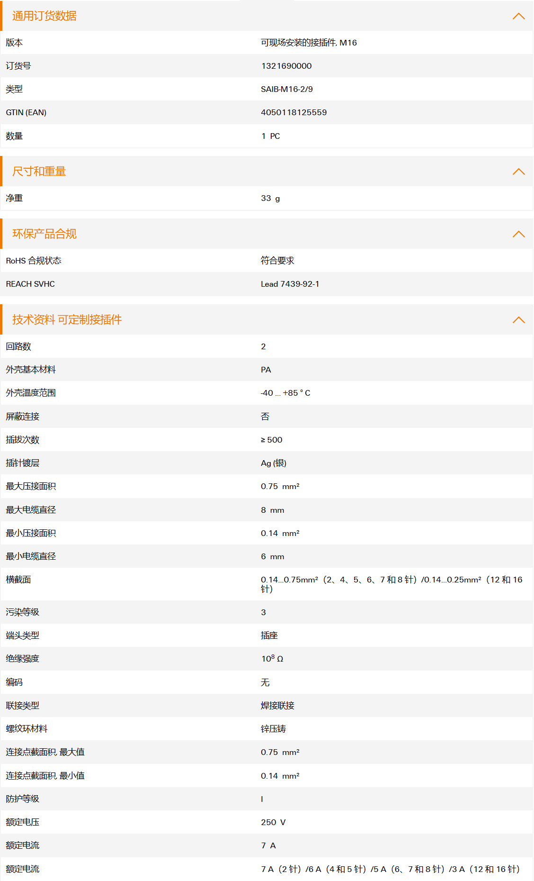
Task: Click the housing material value PA
Action: pyautogui.click(x=266, y=370)
